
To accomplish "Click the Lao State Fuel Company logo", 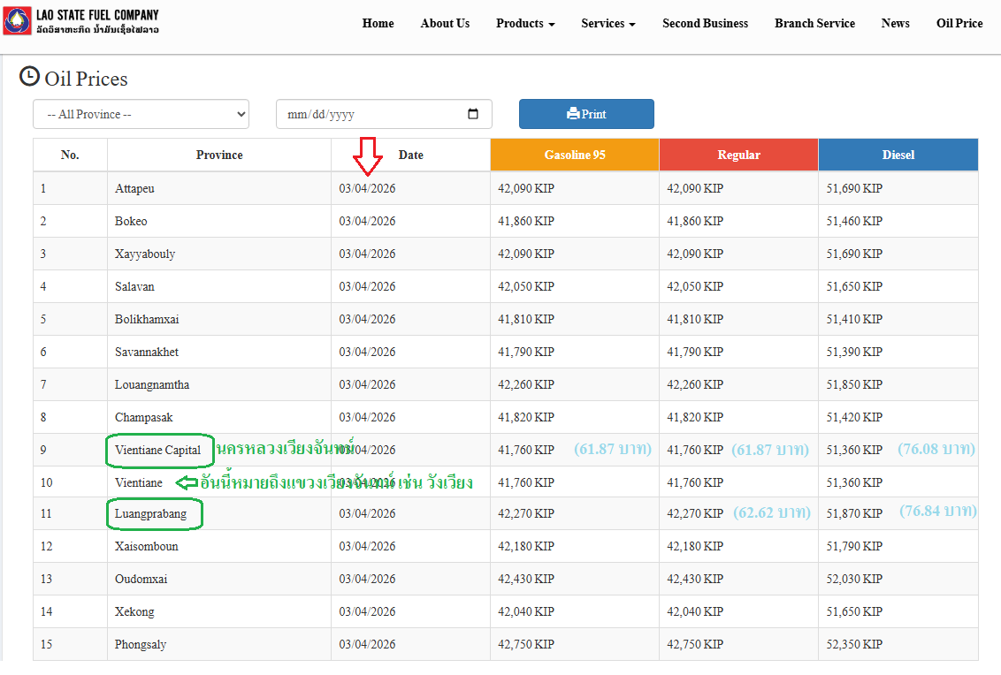I will (x=16, y=22).
